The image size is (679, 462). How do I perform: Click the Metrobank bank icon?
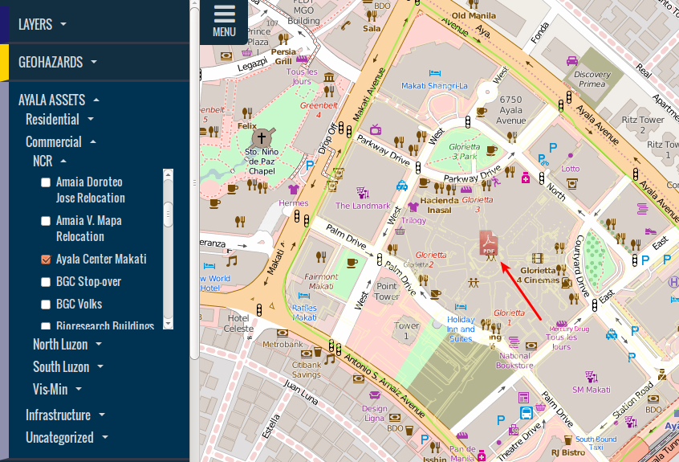283,333
